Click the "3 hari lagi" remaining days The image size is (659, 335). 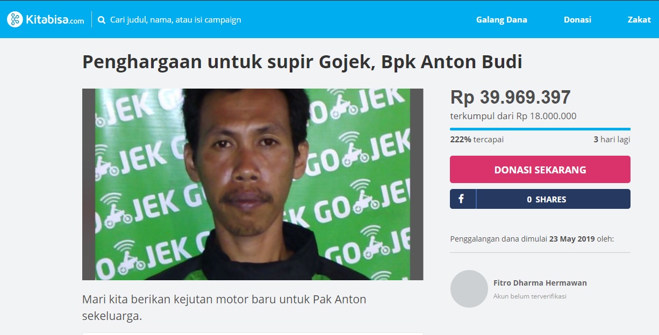(612, 140)
